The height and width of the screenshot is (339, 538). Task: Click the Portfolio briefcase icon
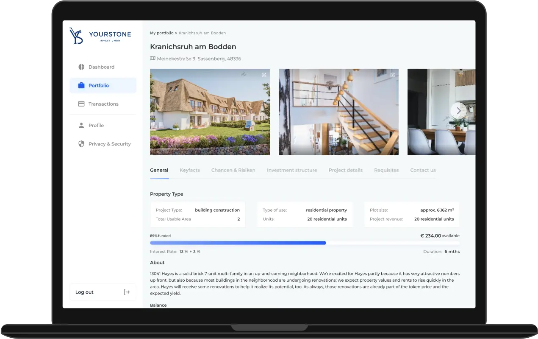(81, 85)
